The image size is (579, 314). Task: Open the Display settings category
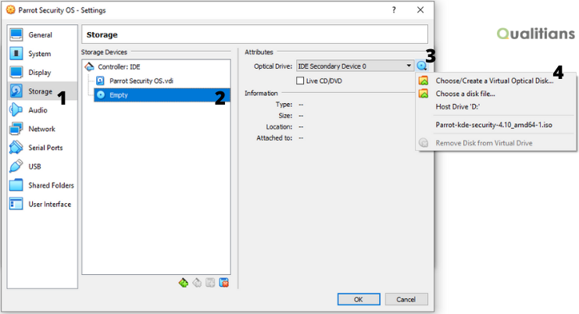[41, 73]
